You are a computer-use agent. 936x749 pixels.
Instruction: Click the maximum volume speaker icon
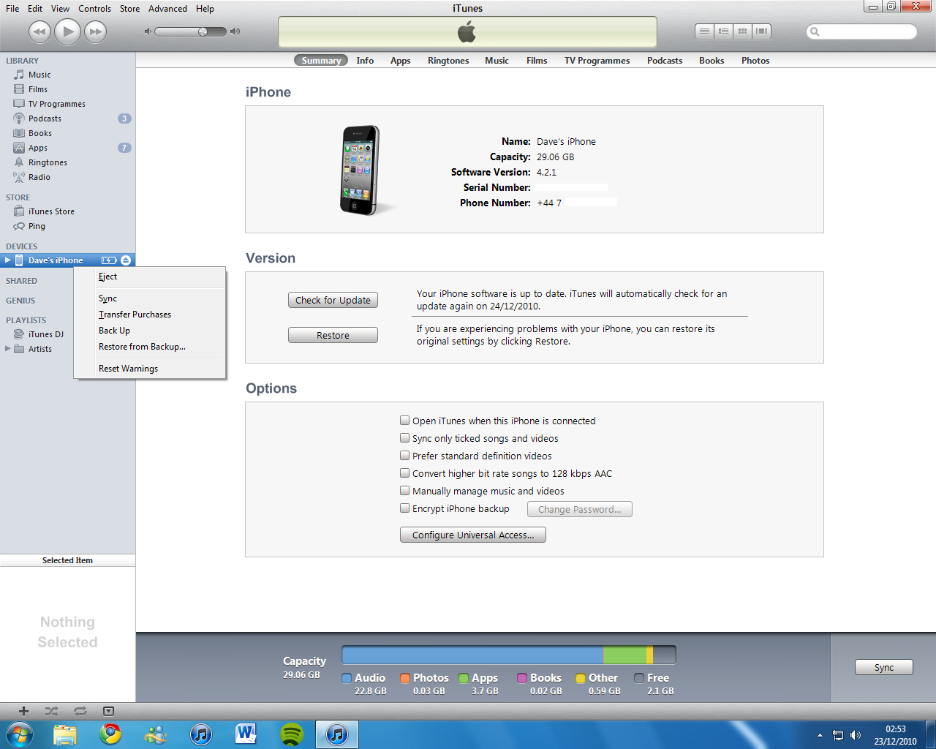tap(235, 31)
